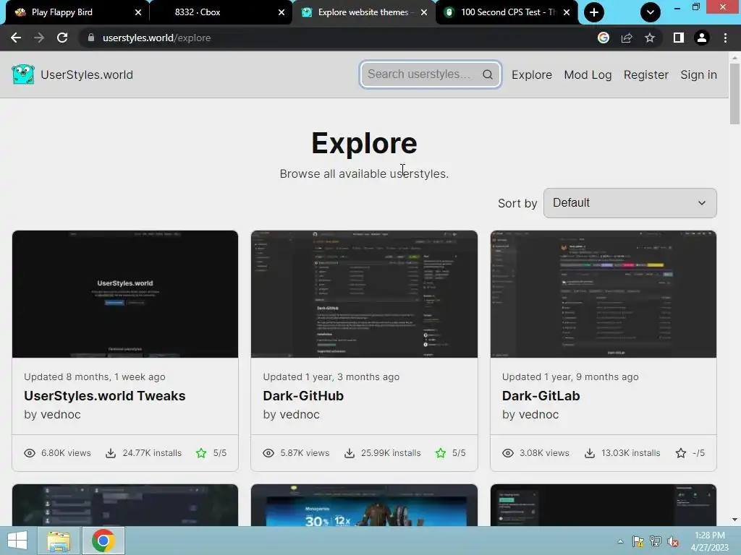741x555 pixels.
Task: Select the Explore website themes tab
Action: pos(363,12)
